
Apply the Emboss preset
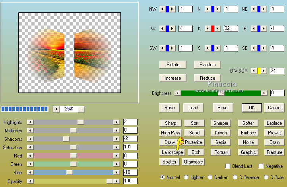click(248, 133)
